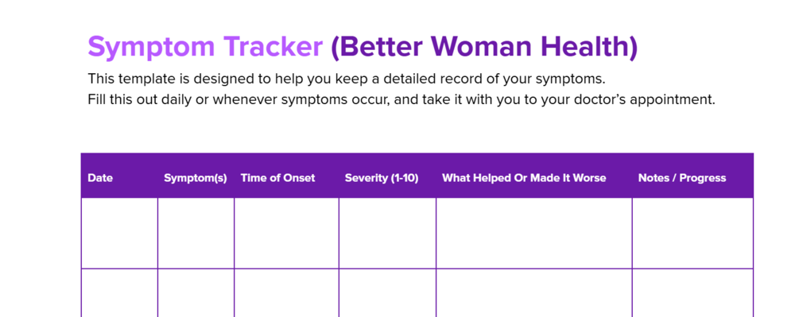Select second row Notes / Progress cell

(692, 293)
